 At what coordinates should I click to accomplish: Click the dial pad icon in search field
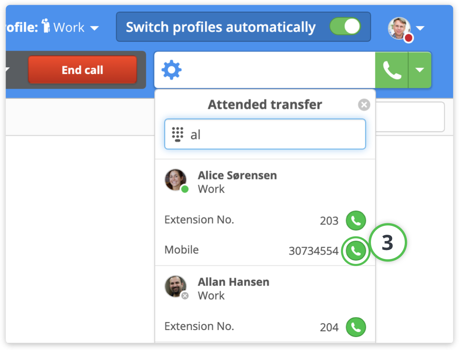pyautogui.click(x=177, y=134)
